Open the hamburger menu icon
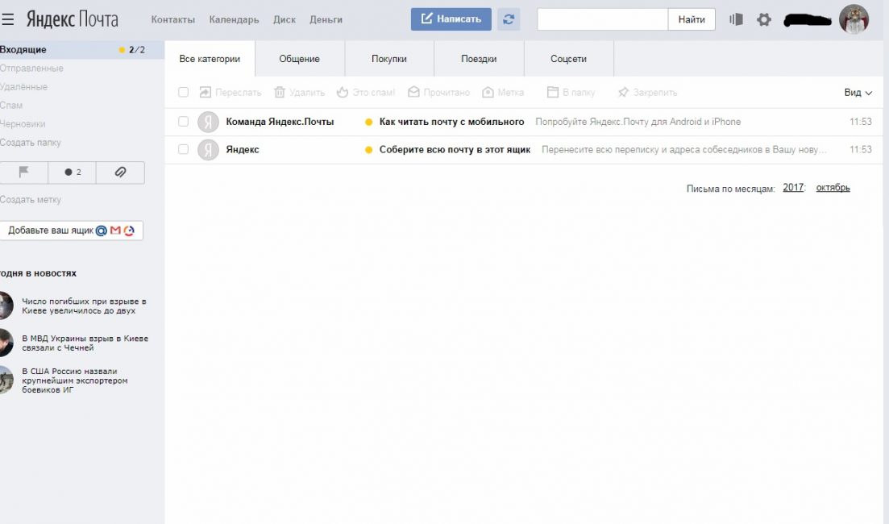This screenshot has height=524, width=889. 7,19
